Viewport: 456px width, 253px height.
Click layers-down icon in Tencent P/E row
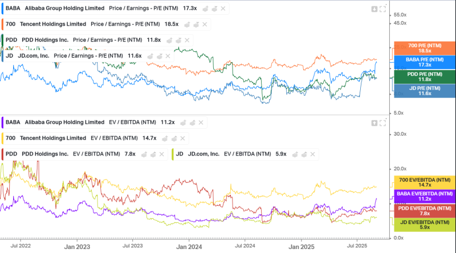coord(196,25)
